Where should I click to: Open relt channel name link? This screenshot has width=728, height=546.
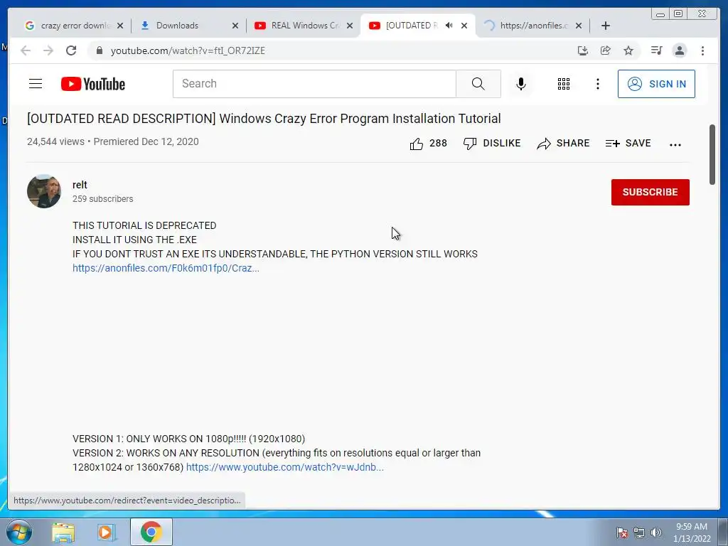[80, 185]
